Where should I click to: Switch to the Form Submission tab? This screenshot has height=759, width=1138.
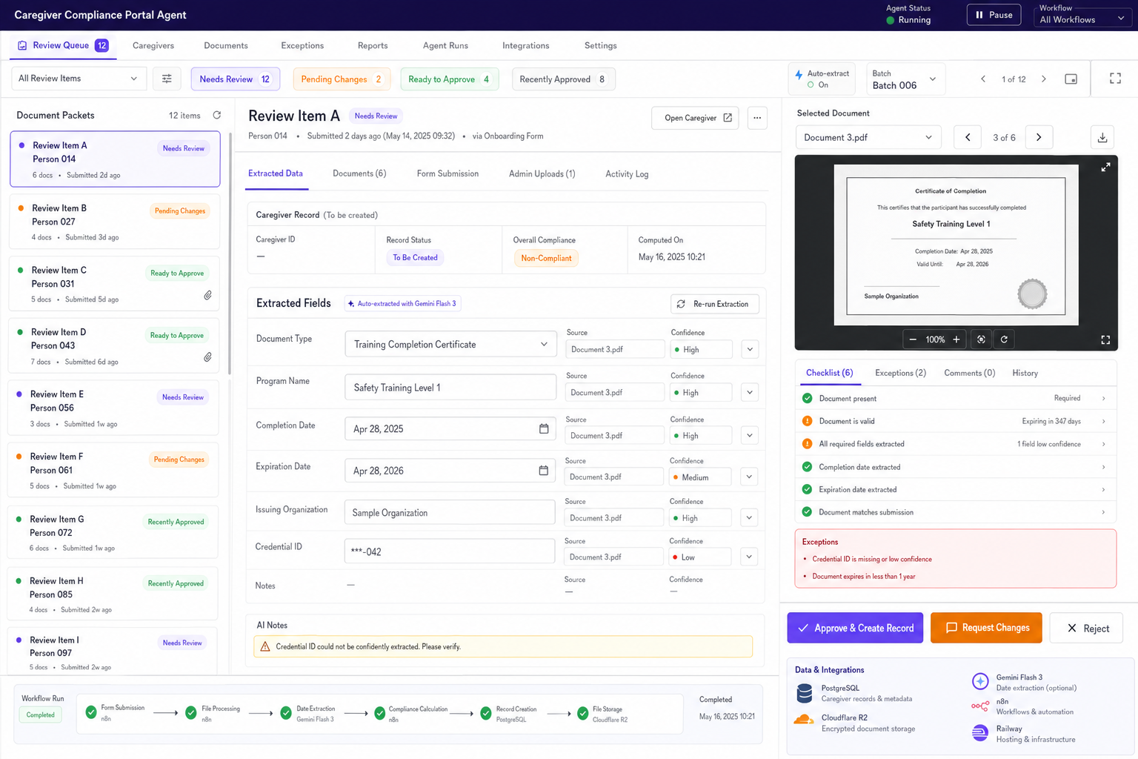point(447,173)
